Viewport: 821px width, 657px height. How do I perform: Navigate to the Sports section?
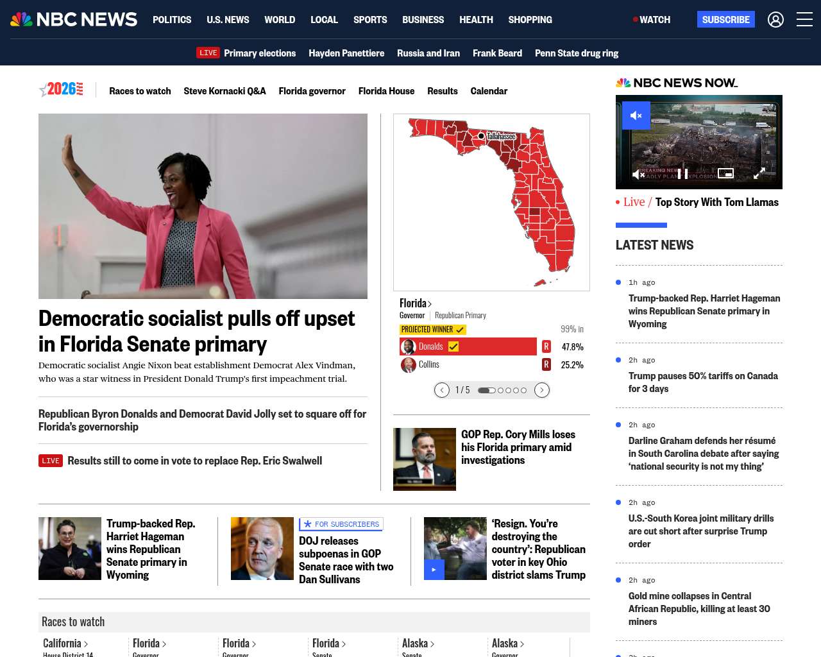point(370,20)
